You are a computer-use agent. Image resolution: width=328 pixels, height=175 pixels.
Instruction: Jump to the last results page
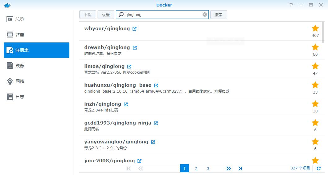coord(240,168)
